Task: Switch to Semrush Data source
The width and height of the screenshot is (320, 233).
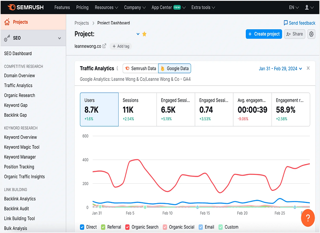Action: tap(140, 68)
